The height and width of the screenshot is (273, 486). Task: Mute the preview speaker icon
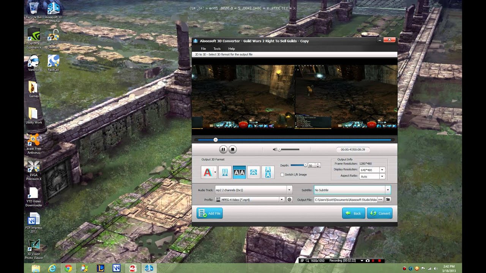275,149
